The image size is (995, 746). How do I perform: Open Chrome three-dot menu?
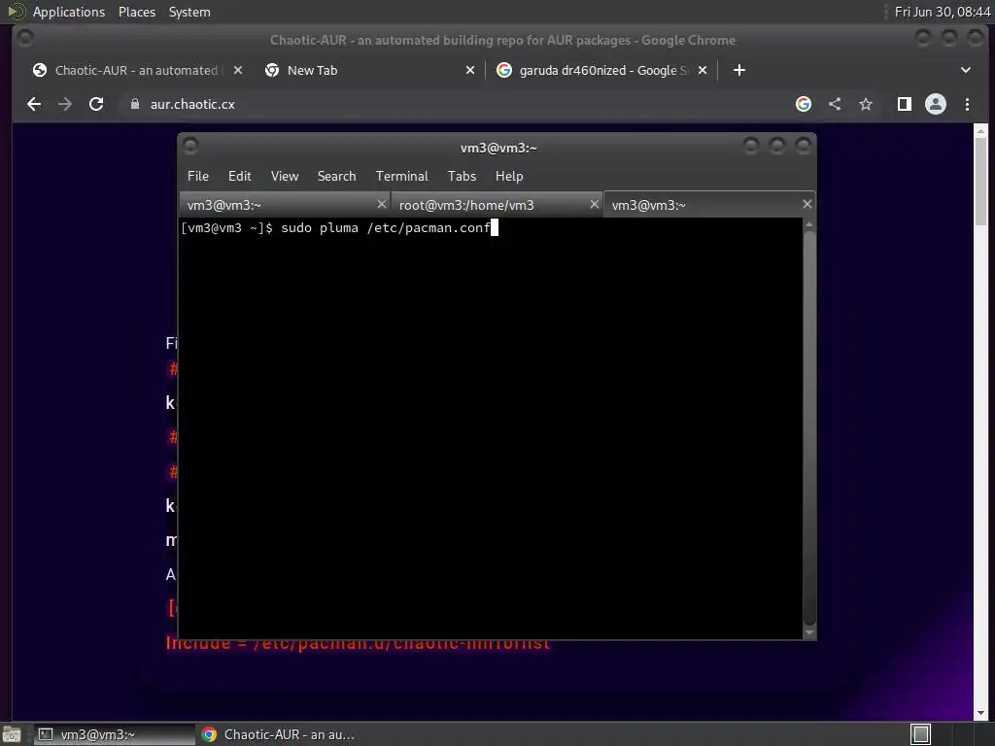(x=967, y=104)
